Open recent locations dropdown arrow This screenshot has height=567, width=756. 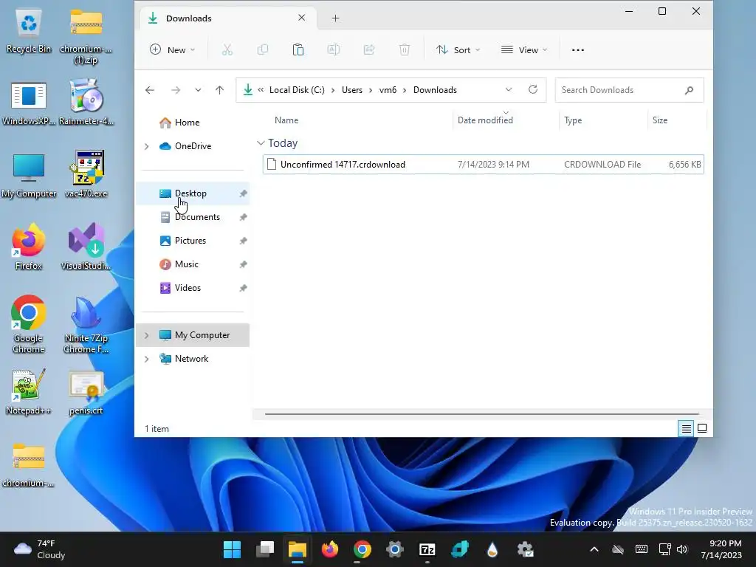pyautogui.click(x=198, y=90)
